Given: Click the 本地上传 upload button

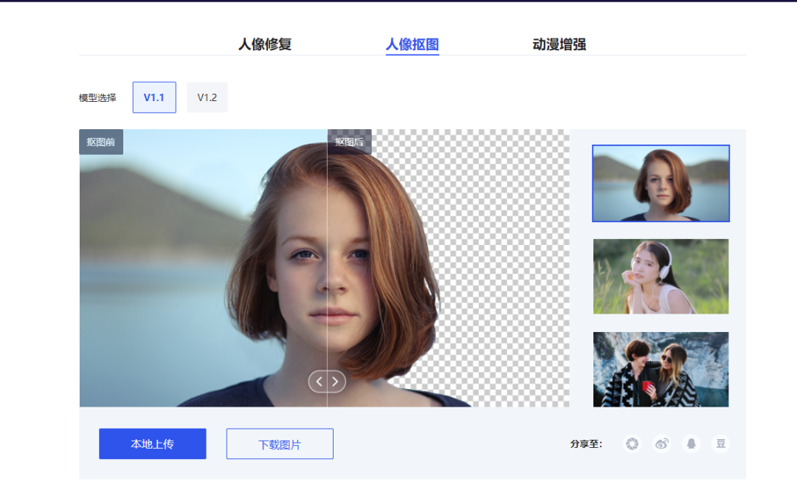Looking at the screenshot, I should point(152,444).
